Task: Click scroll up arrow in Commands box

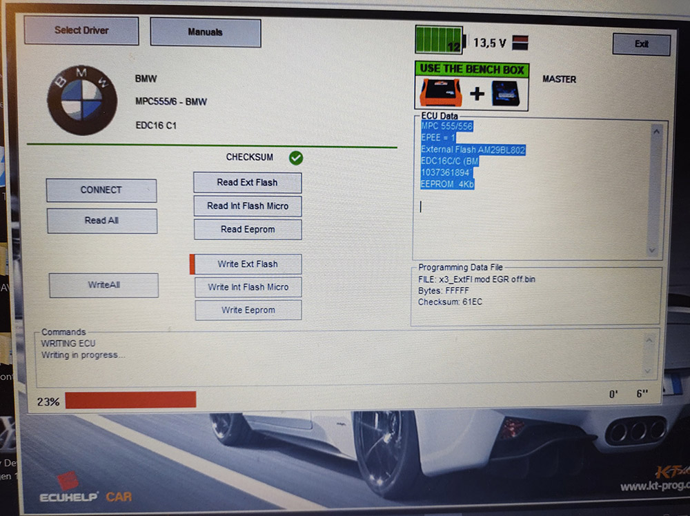Action: [x=649, y=340]
